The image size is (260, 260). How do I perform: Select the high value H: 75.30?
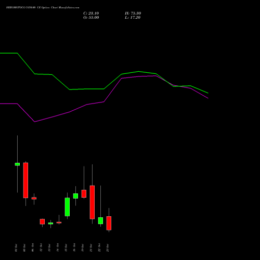133,14
